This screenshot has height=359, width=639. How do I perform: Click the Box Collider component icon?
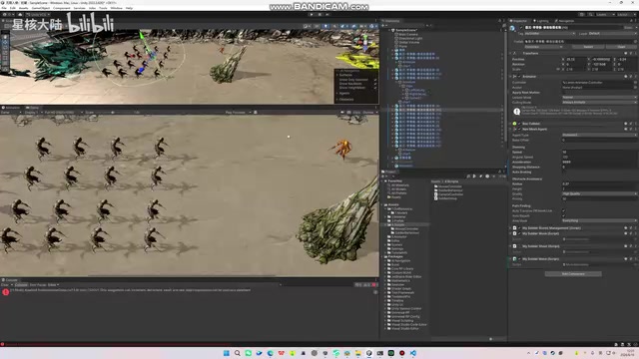coord(515,124)
